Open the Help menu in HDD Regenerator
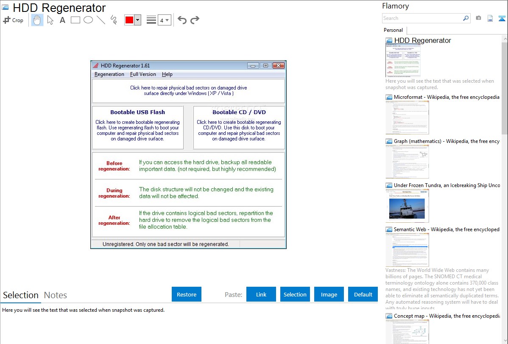The width and height of the screenshot is (508, 344). click(167, 74)
